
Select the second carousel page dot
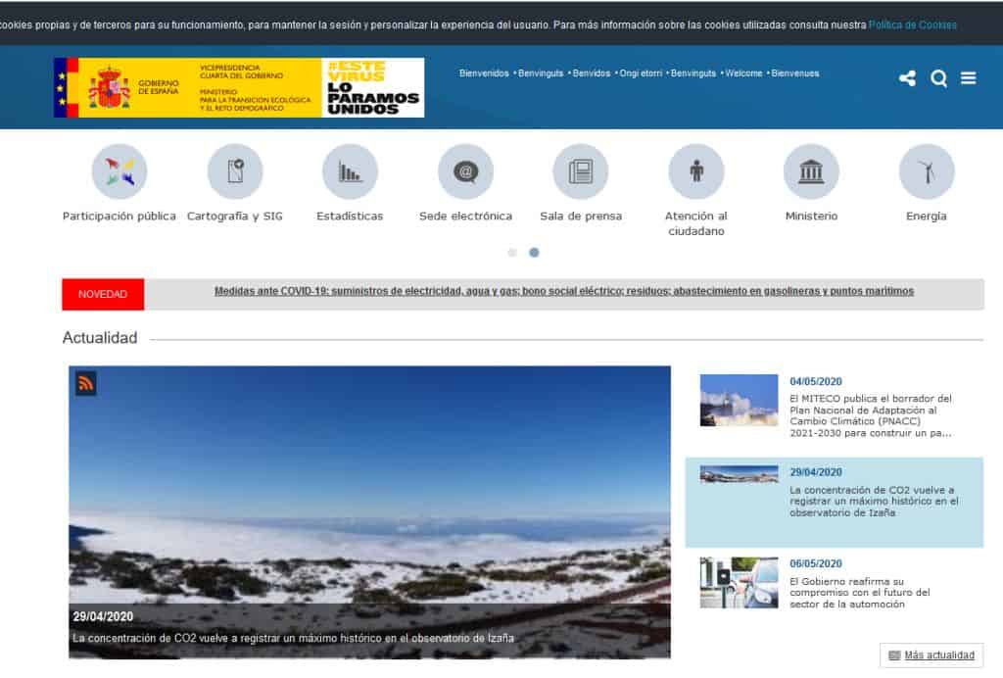pyautogui.click(x=534, y=253)
